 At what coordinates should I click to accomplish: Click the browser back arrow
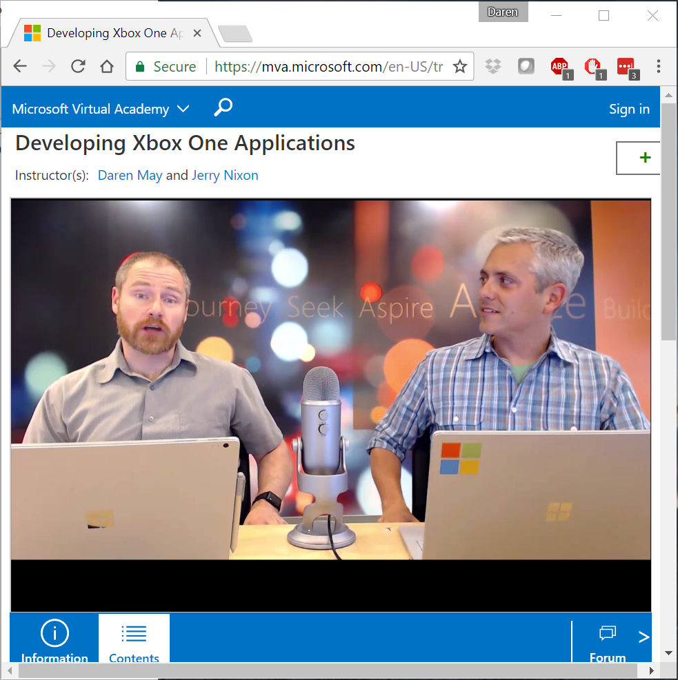pos(20,66)
